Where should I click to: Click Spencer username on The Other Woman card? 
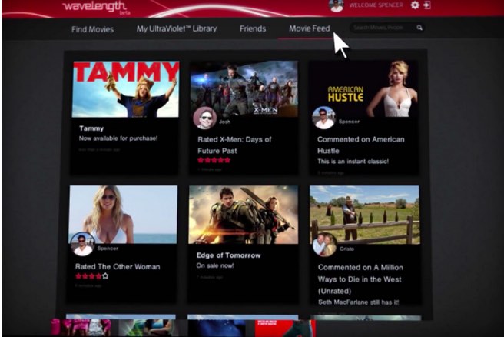click(x=108, y=249)
